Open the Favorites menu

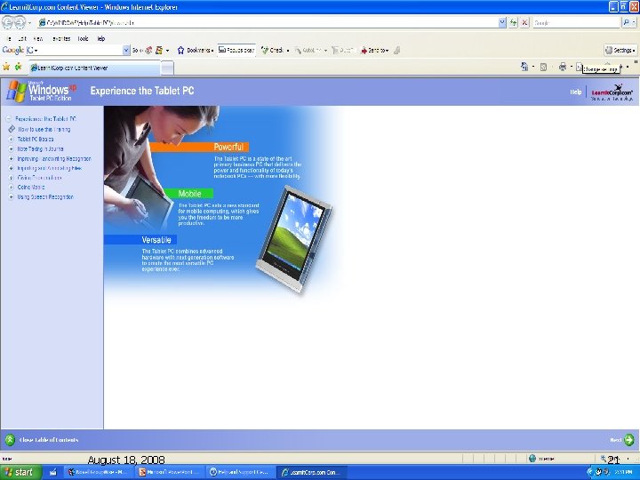pos(61,39)
